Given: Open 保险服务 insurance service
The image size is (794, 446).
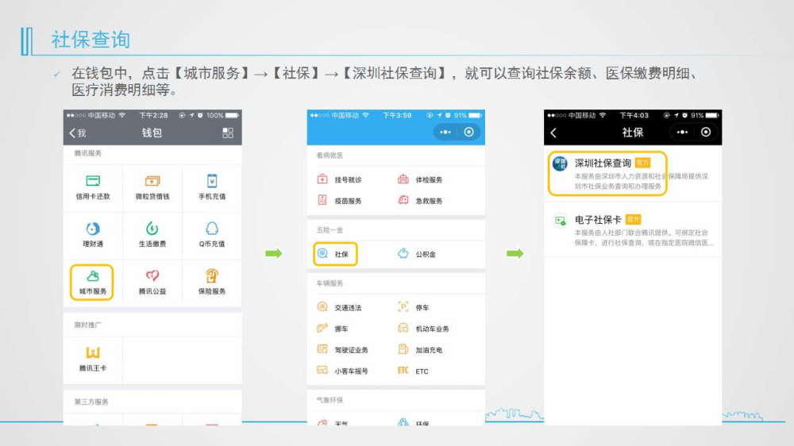Looking at the screenshot, I should [212, 281].
